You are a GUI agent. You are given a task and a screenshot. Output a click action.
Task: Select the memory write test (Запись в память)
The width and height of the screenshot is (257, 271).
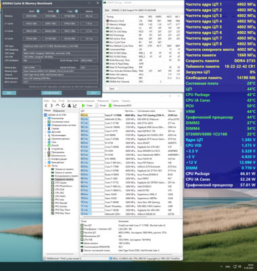(64, 173)
